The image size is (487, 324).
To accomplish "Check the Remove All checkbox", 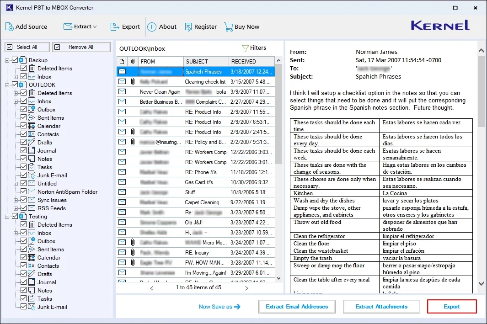I will click(x=57, y=47).
